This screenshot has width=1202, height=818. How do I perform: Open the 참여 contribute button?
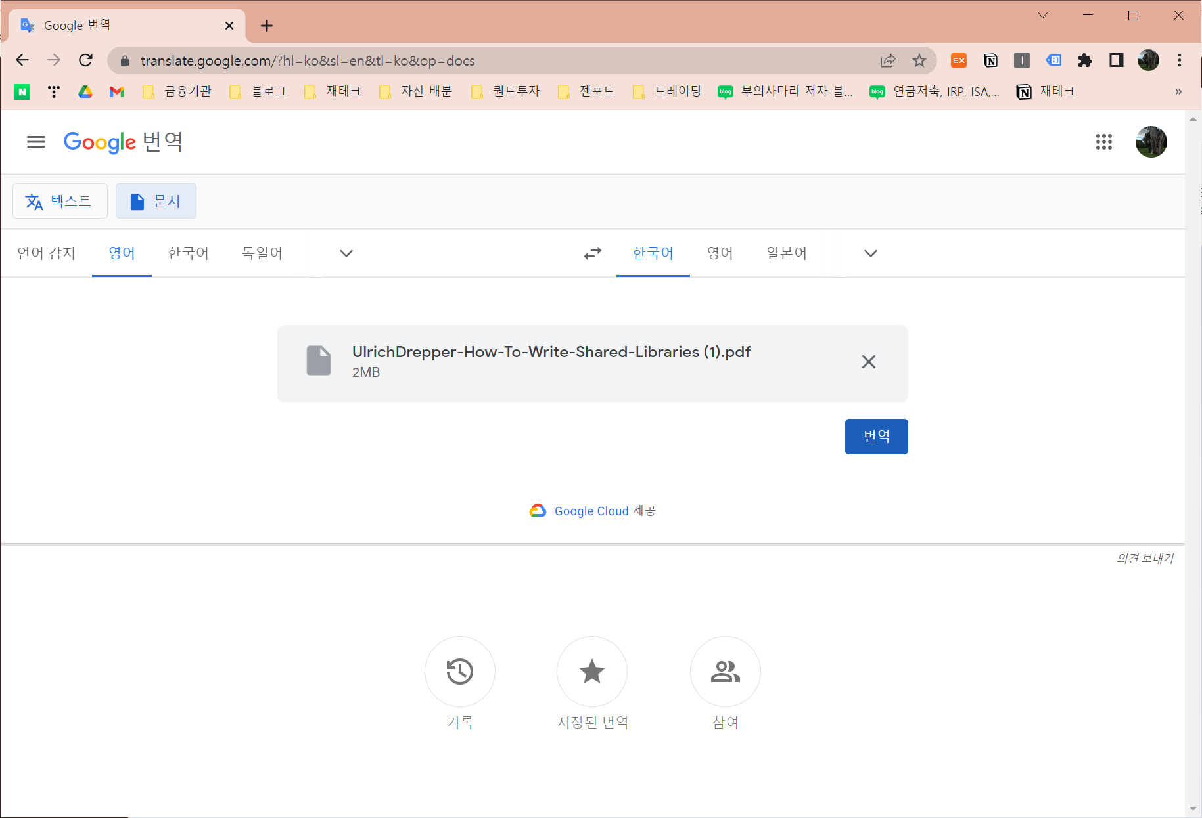[x=726, y=672]
